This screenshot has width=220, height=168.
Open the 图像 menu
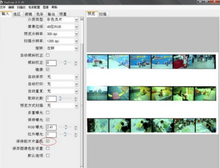[46, 7]
